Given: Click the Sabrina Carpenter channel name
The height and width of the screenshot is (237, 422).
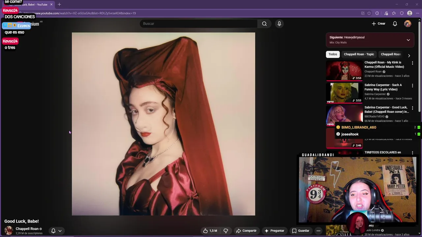Looking at the screenshot, I should [375, 94].
